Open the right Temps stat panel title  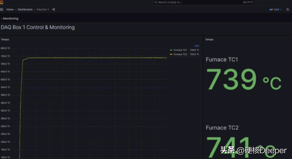209,39
